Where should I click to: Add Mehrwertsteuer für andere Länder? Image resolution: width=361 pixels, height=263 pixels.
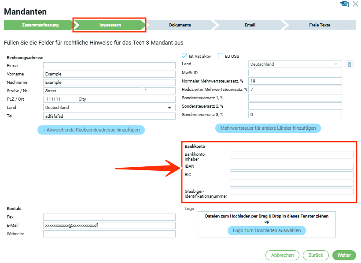268,128
